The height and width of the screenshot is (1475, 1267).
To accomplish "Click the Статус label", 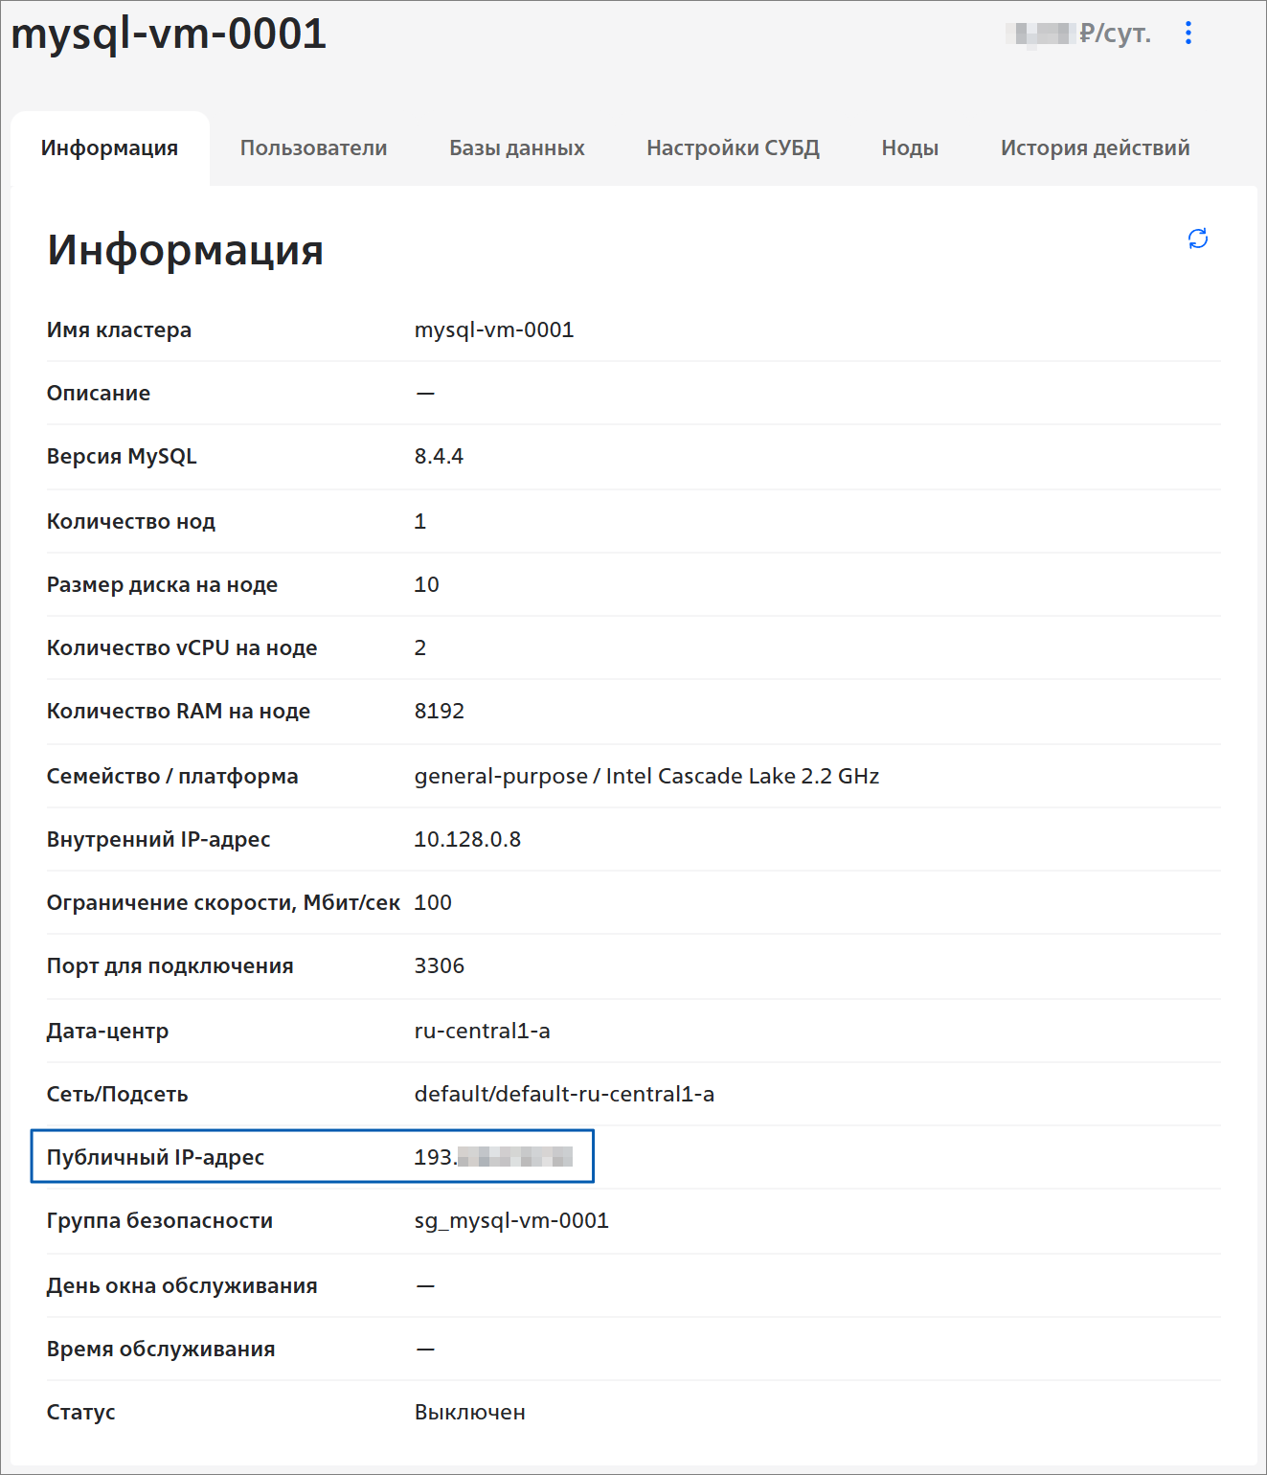I will pos(81,1412).
